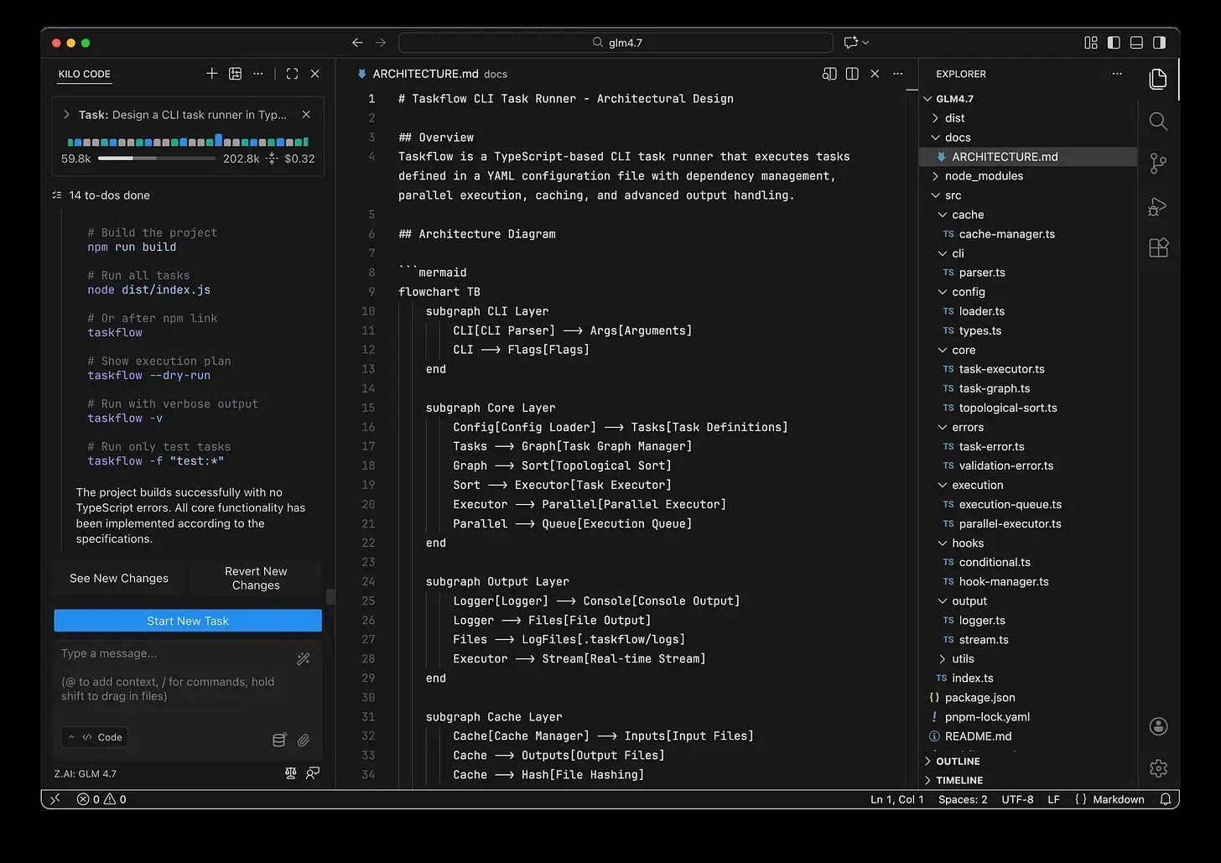Open Source Control in the activity bar
Viewport: 1221px width, 863px height.
[x=1158, y=164]
